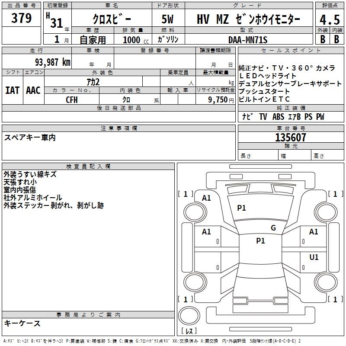Select sales point 純正ナビ・TV・360°カメラ
Image resolution: width=346 pixels, height=346 pixels.
pyautogui.click(x=287, y=68)
